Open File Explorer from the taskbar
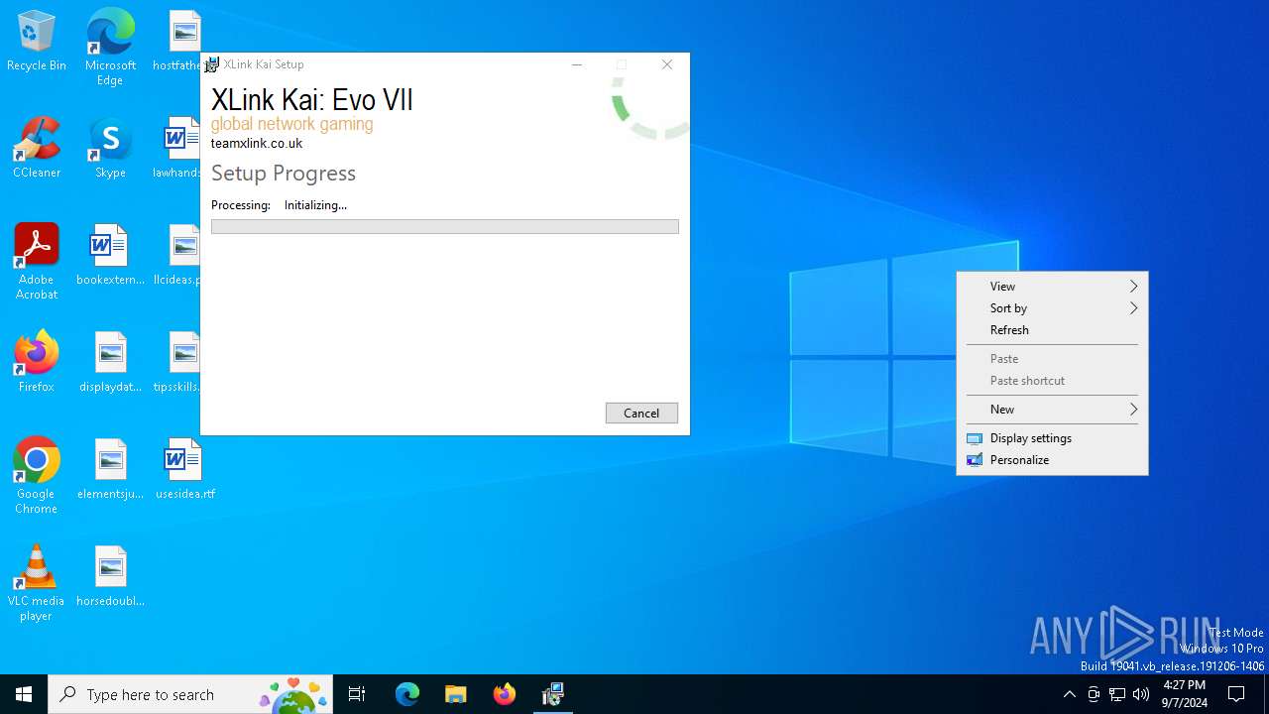Viewport: 1269px width, 714px height. [x=456, y=694]
